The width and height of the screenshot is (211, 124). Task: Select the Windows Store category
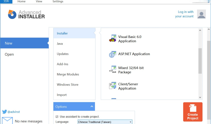(x=74, y=85)
